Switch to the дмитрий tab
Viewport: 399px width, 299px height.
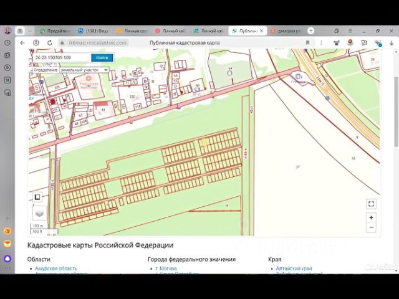(x=286, y=31)
